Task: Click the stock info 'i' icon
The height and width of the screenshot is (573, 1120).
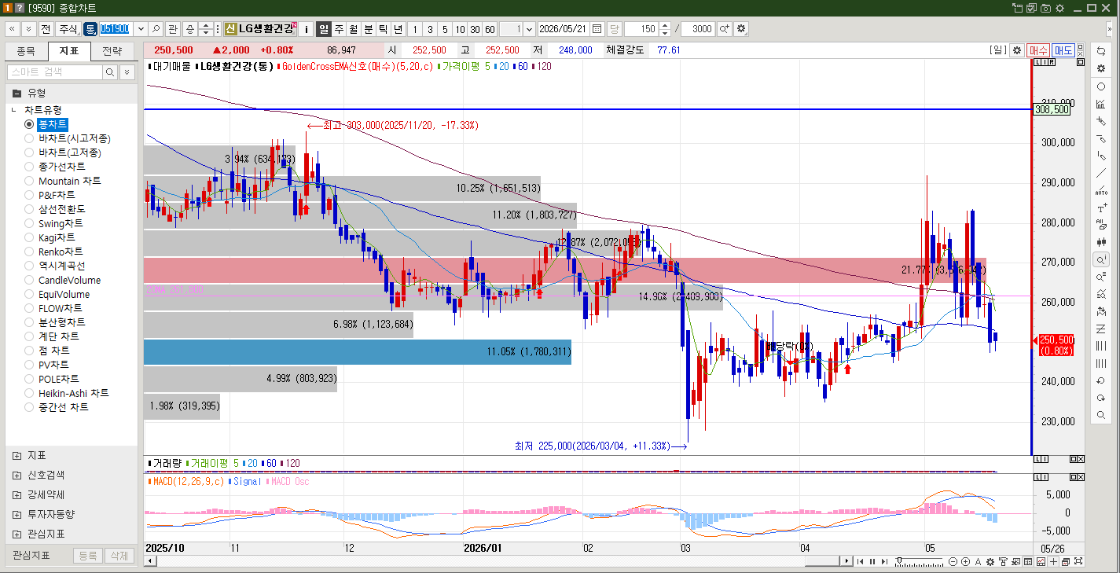Action: click(x=307, y=29)
